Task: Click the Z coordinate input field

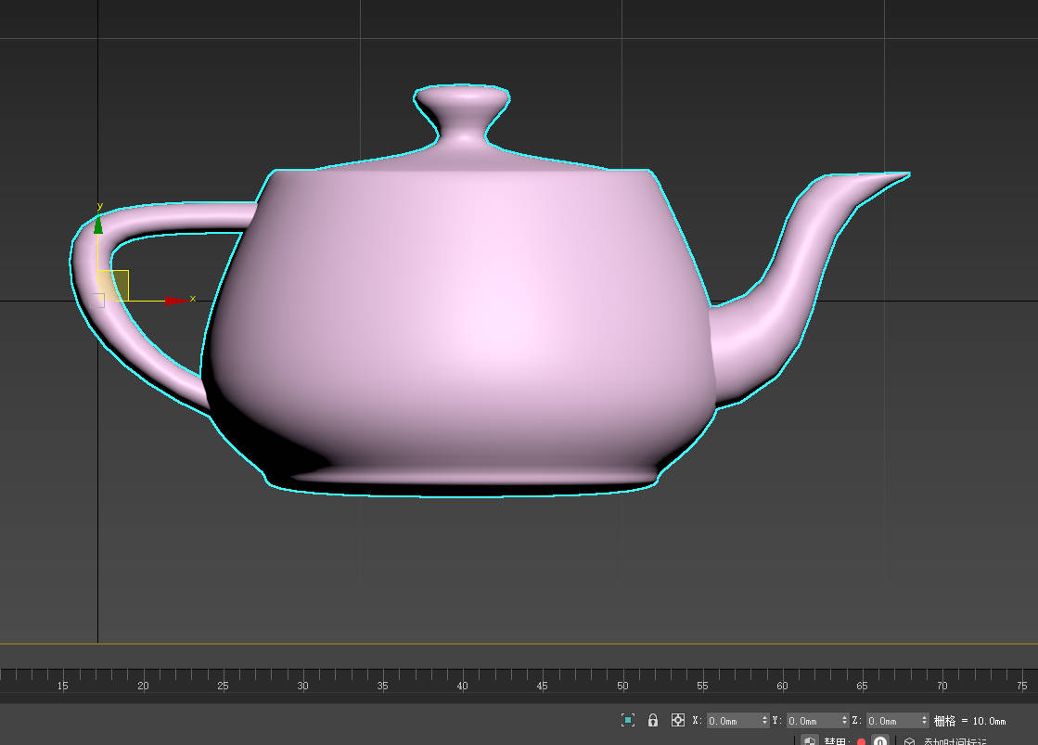Action: (x=893, y=721)
